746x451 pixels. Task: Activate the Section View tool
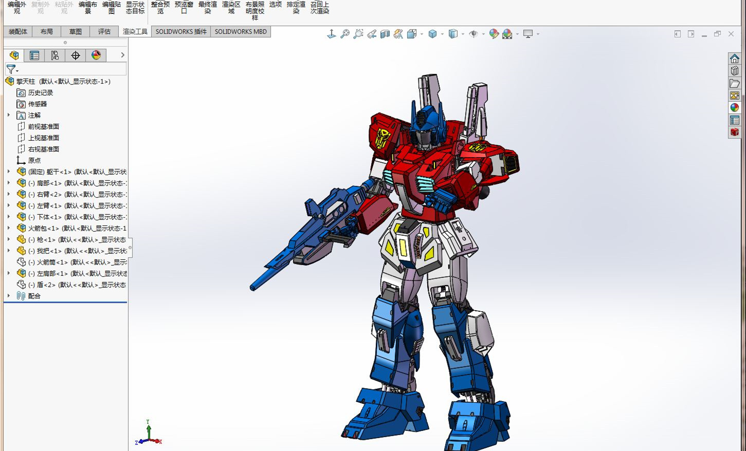click(385, 34)
